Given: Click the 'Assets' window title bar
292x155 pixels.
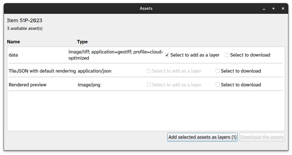Looking at the screenshot, I should (146, 8).
